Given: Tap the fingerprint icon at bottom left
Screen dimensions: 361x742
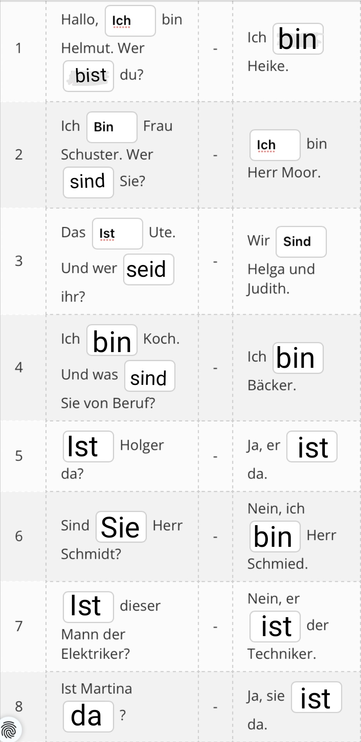Looking at the screenshot, I should [x=10, y=730].
